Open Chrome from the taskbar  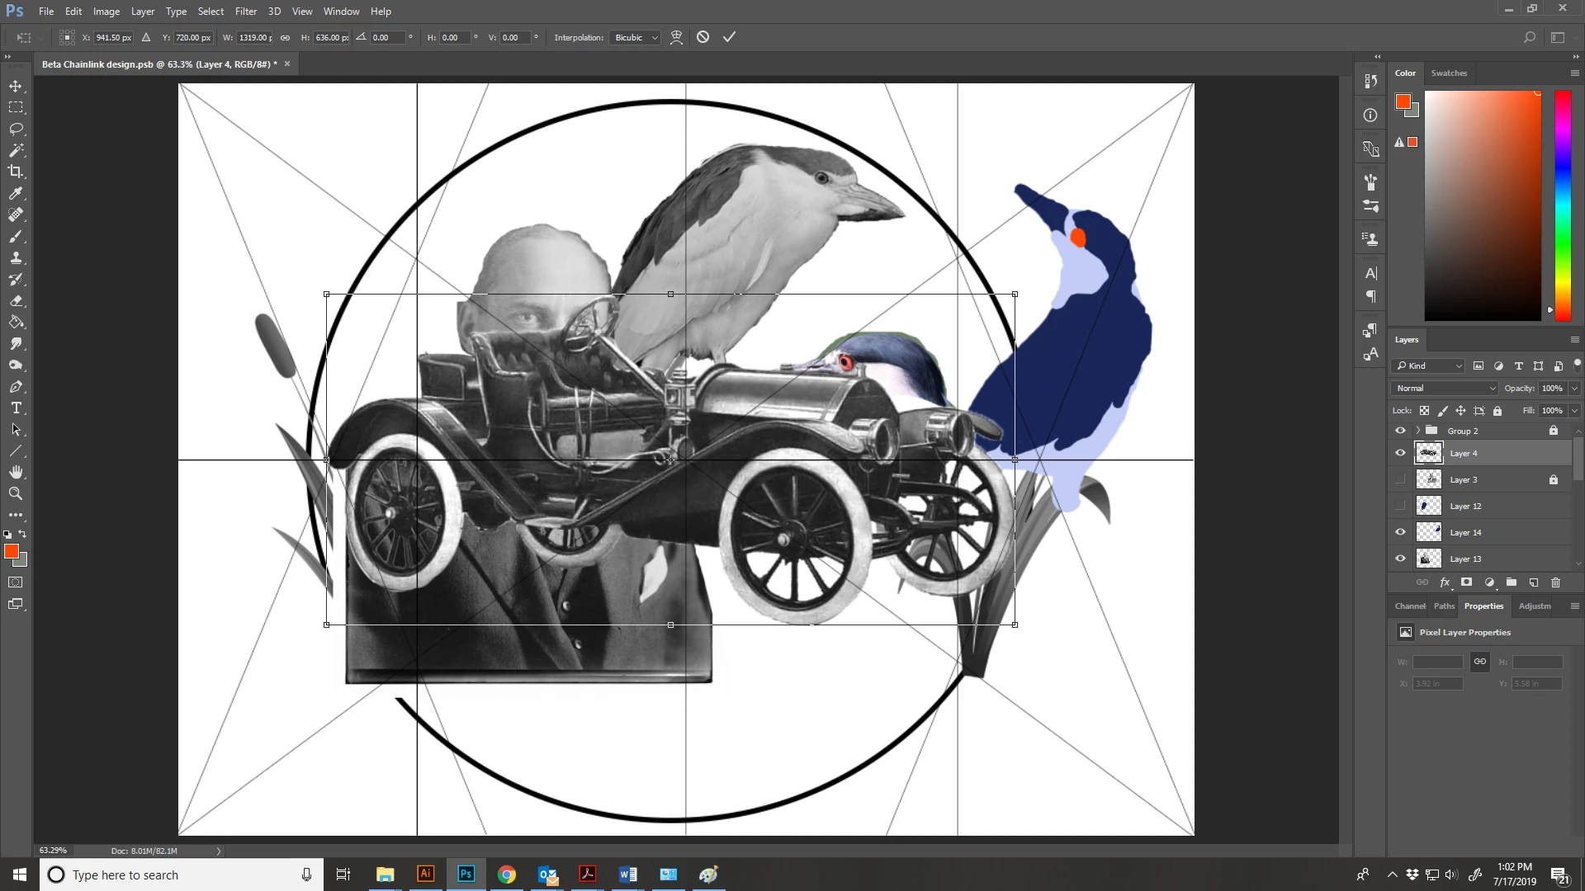[507, 874]
